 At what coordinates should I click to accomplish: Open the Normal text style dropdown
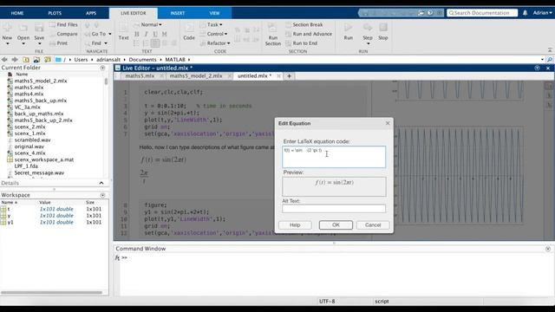tap(151, 25)
